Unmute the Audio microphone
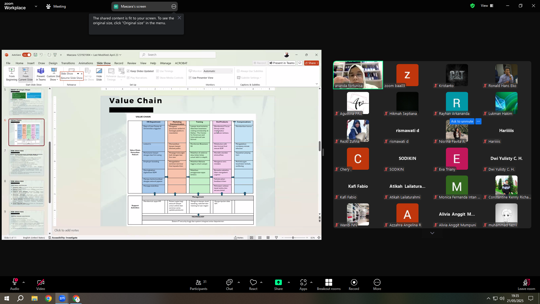Image resolution: width=540 pixels, height=304 pixels. [x=15, y=282]
